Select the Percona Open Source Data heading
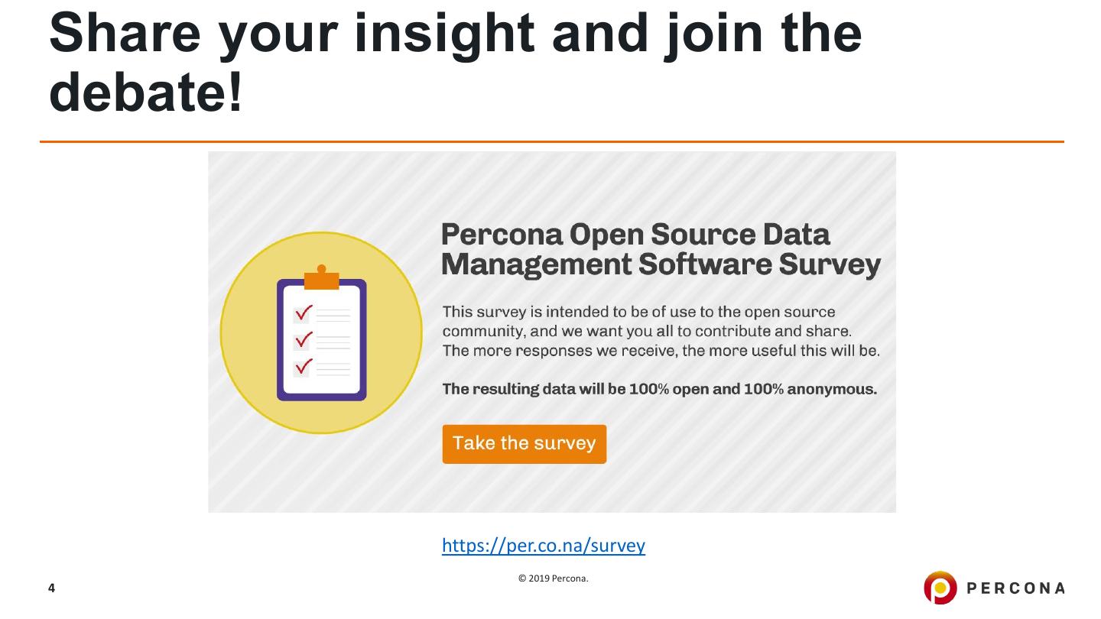1101x619 pixels. [635, 235]
